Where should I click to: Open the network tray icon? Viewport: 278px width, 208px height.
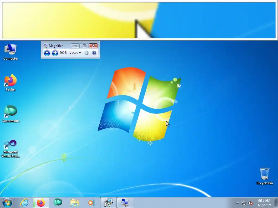point(244,203)
